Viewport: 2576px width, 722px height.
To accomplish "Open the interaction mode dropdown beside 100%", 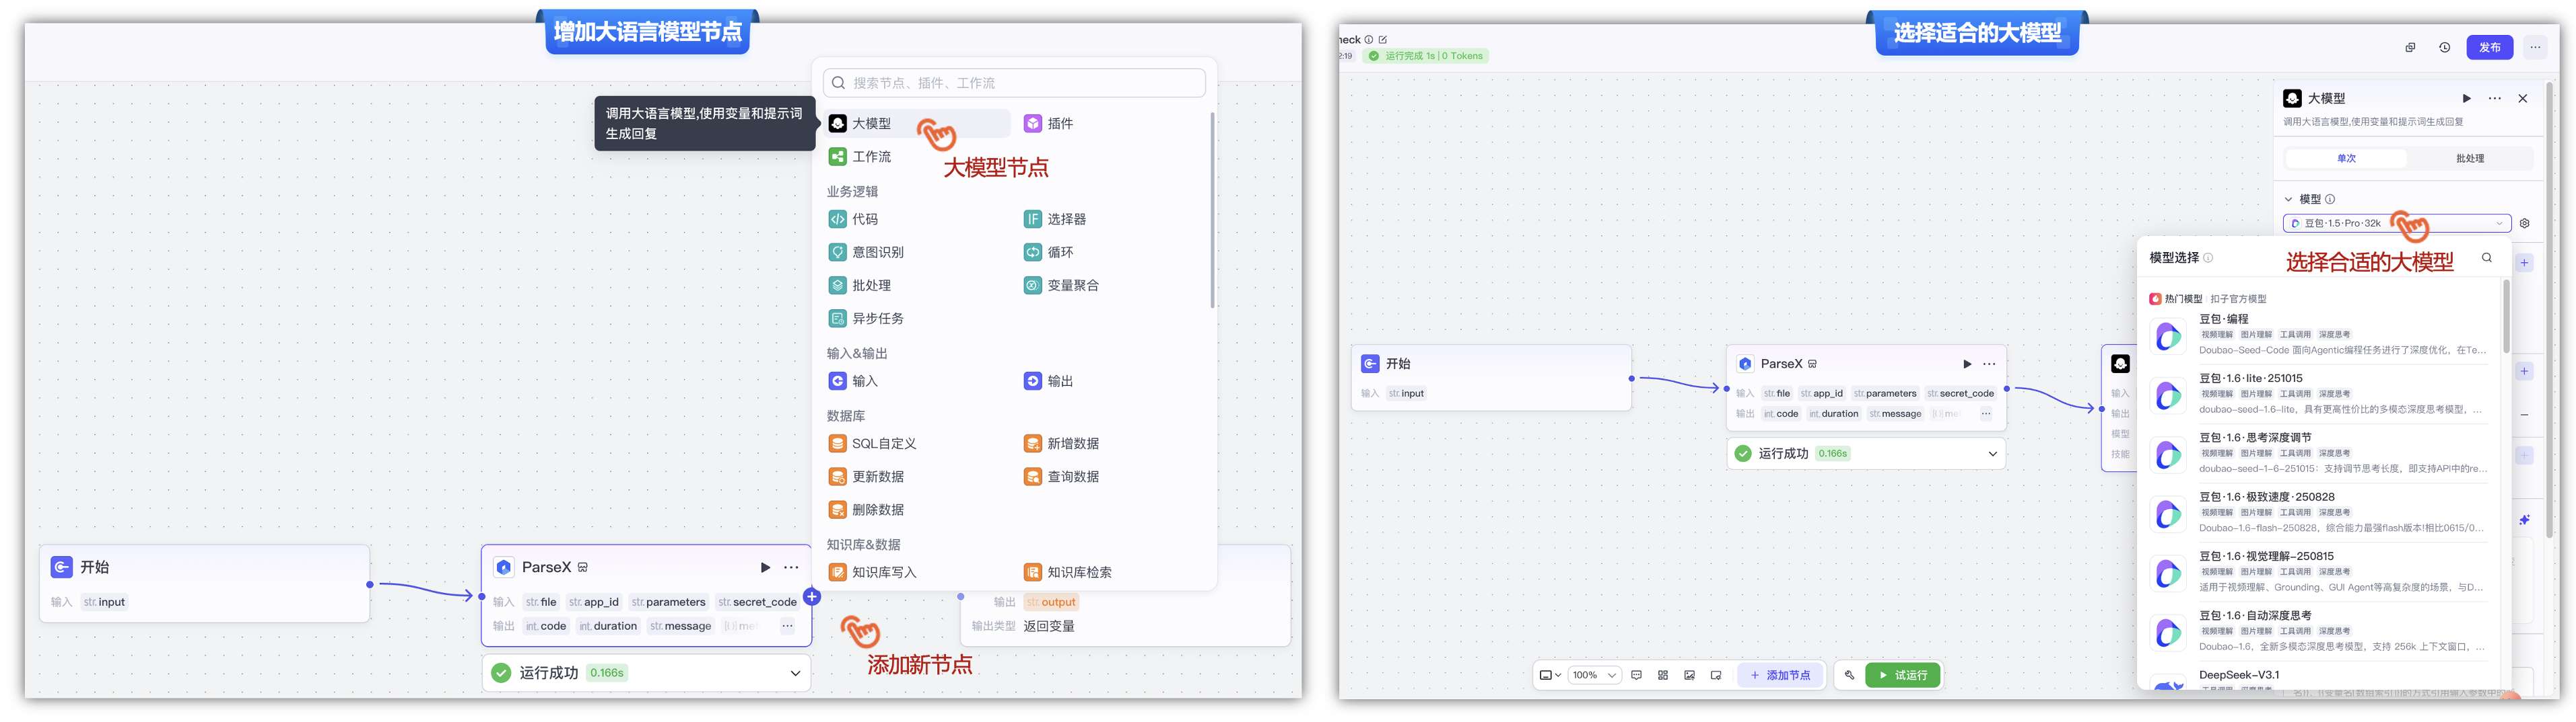I will [1550, 676].
